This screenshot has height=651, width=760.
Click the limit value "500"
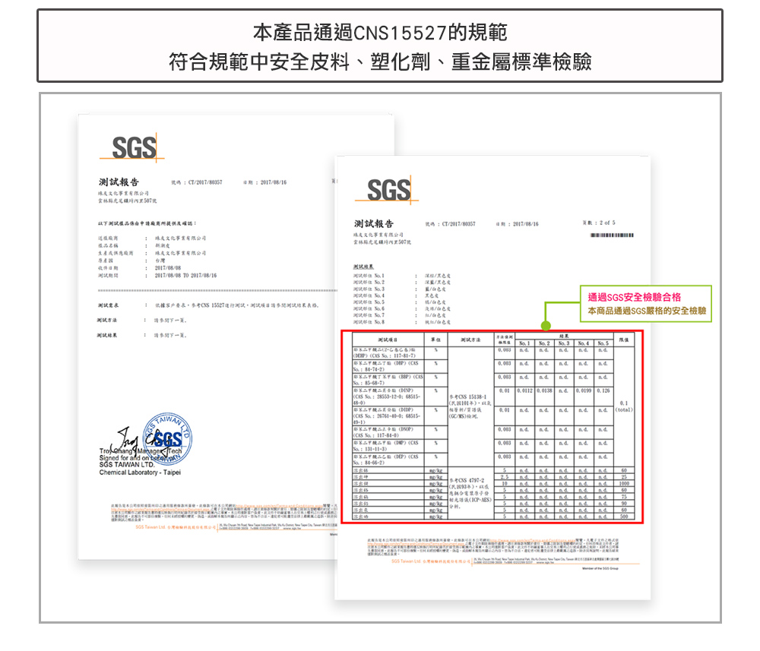pyautogui.click(x=624, y=517)
